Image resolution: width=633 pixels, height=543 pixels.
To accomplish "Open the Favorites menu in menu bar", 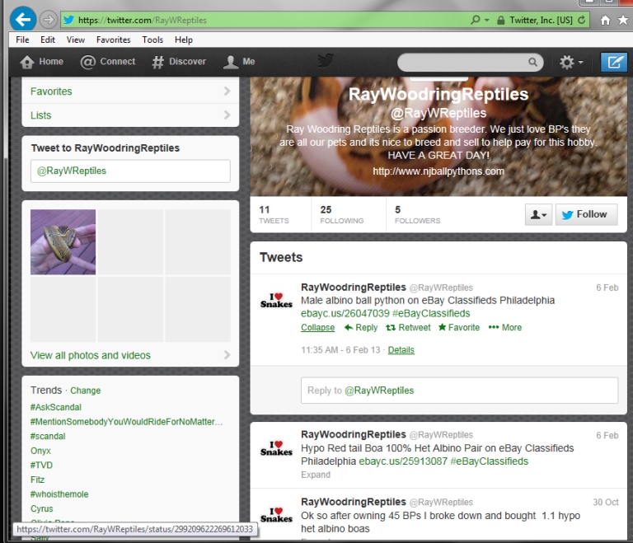I will coord(114,40).
